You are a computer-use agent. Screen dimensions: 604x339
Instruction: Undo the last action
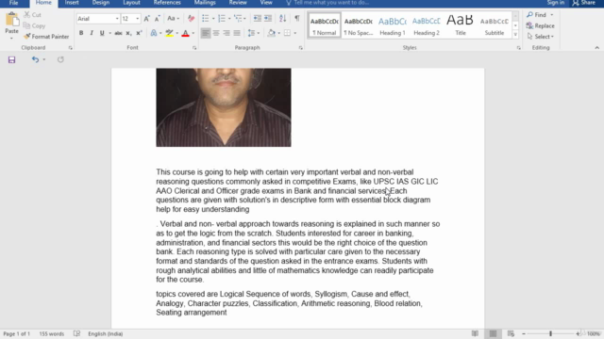pos(35,59)
